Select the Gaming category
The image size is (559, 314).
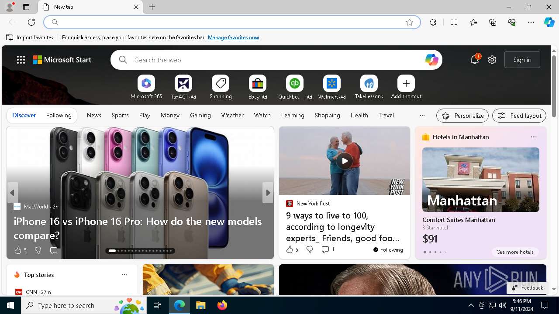tap(200, 115)
